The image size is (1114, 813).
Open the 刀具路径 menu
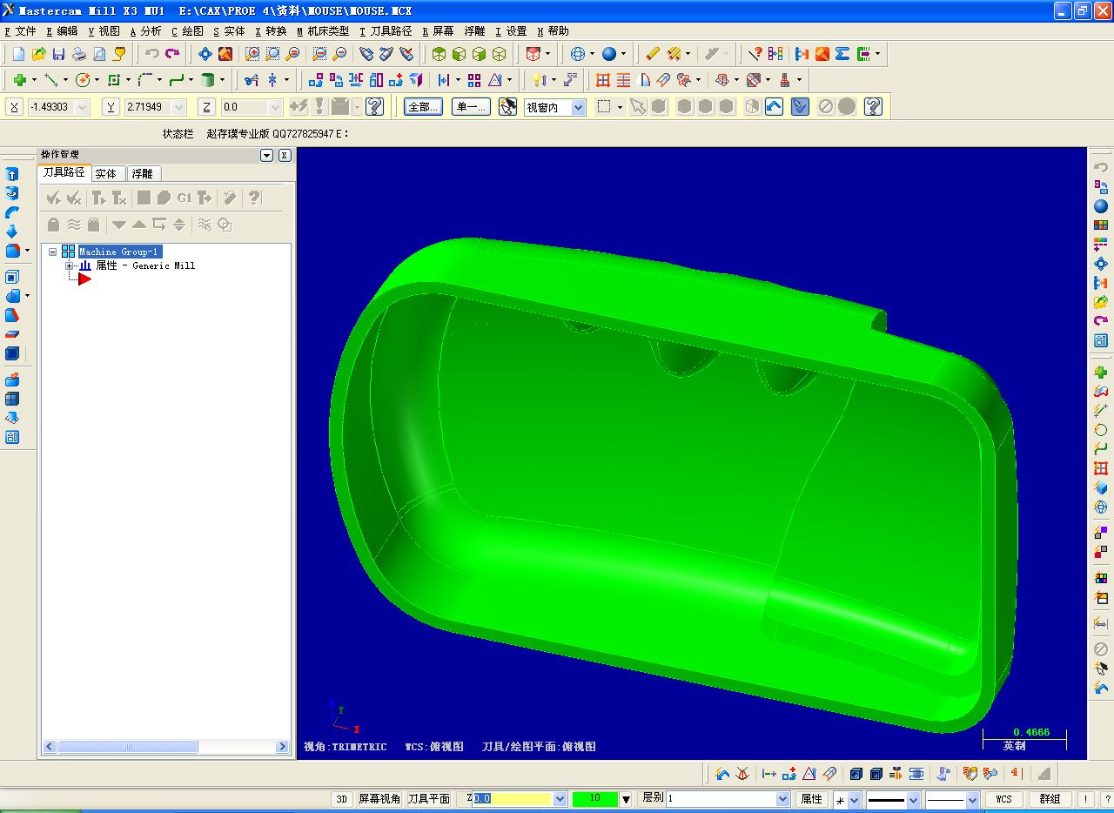point(386,31)
